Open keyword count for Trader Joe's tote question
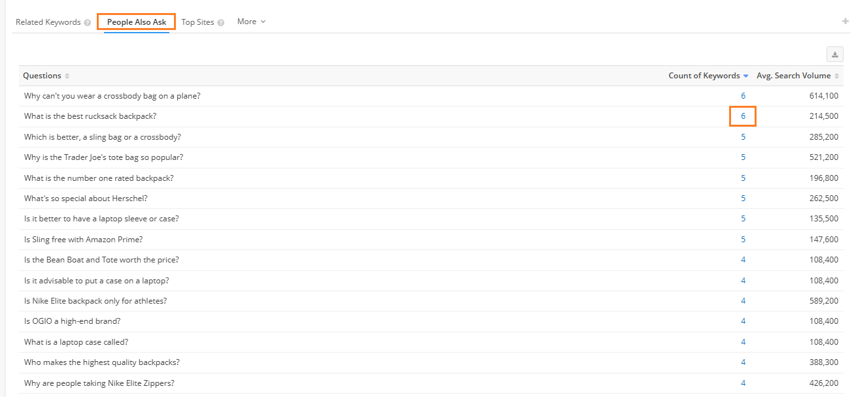The image size is (854, 397). [x=743, y=157]
